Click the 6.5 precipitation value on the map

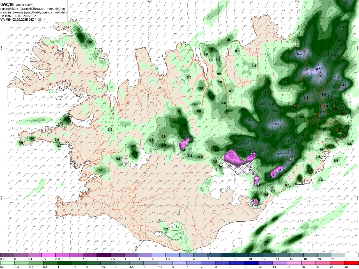click(318, 69)
